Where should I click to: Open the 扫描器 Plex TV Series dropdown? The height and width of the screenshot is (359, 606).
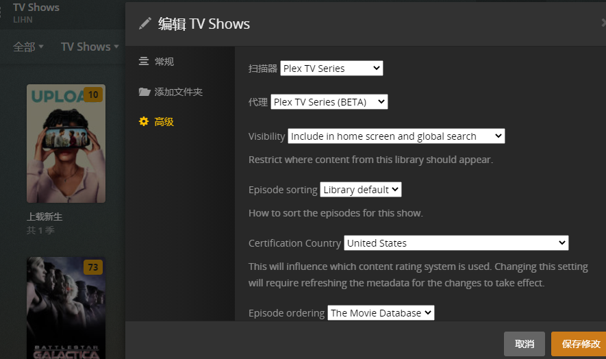tap(331, 69)
